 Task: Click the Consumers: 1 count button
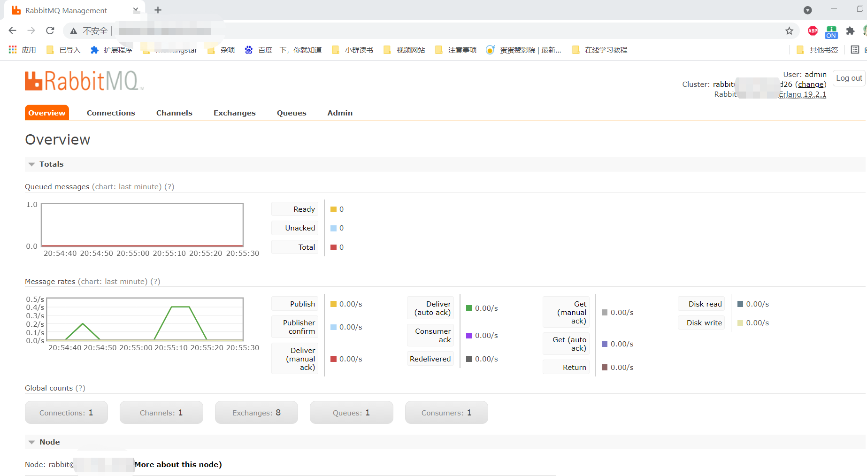(x=446, y=413)
